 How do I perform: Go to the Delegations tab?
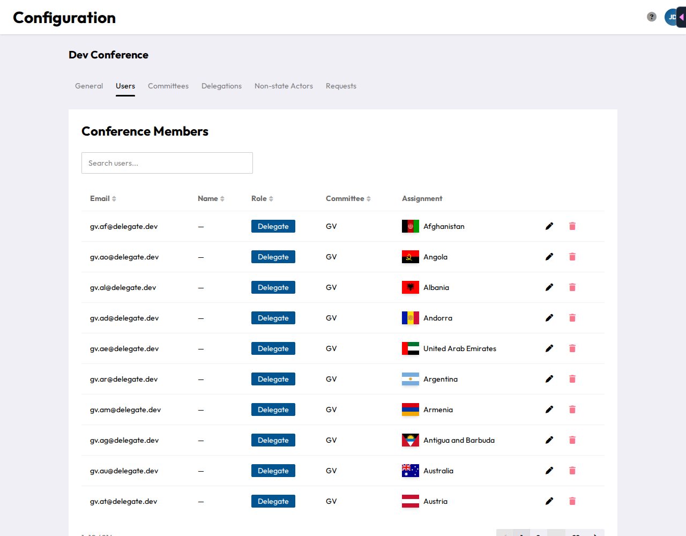click(x=221, y=86)
